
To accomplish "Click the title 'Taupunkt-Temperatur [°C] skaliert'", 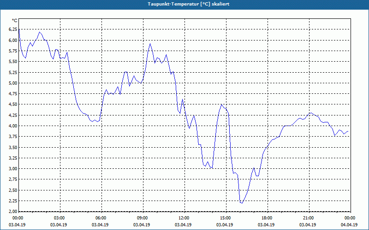I will point(189,4).
